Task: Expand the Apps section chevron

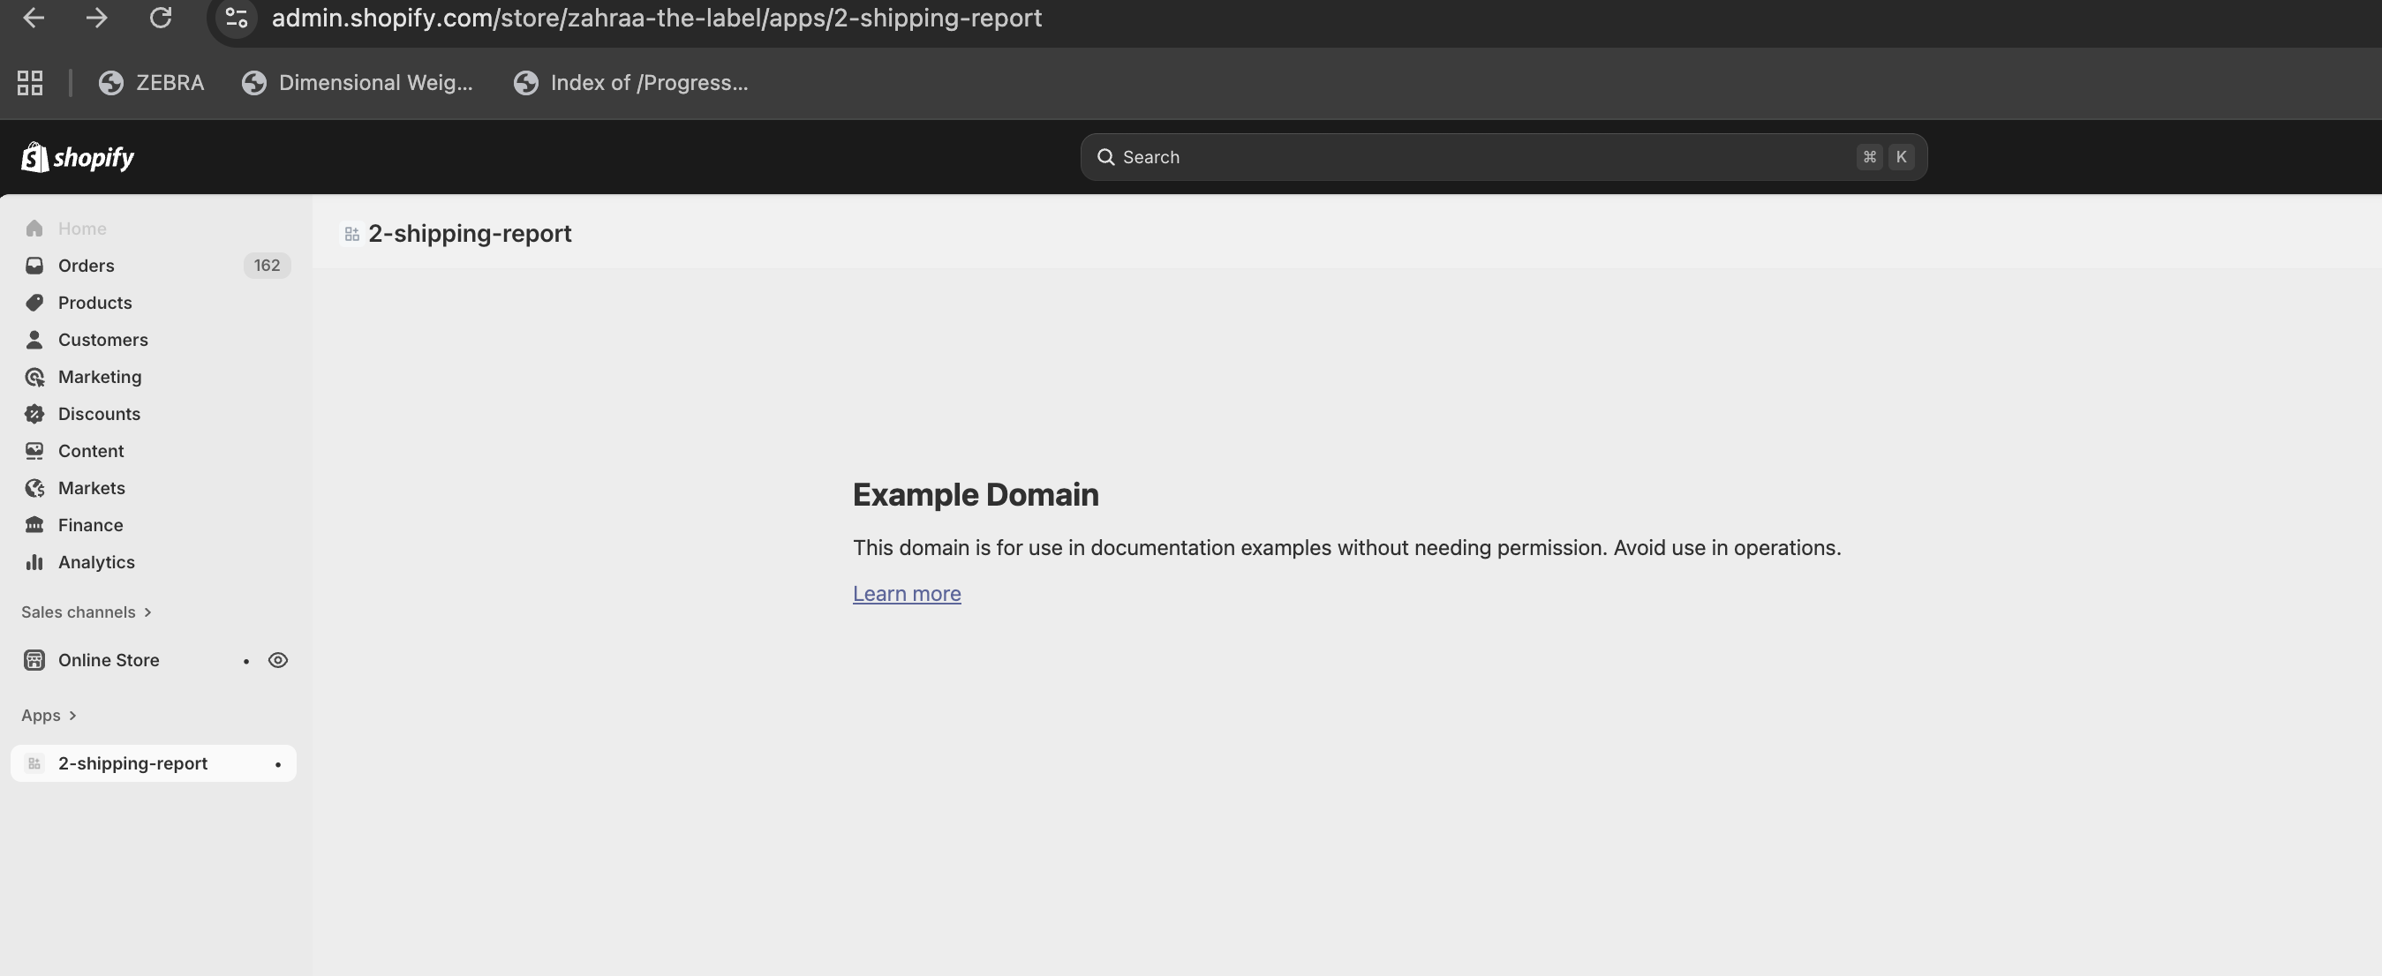Action: 72,716
